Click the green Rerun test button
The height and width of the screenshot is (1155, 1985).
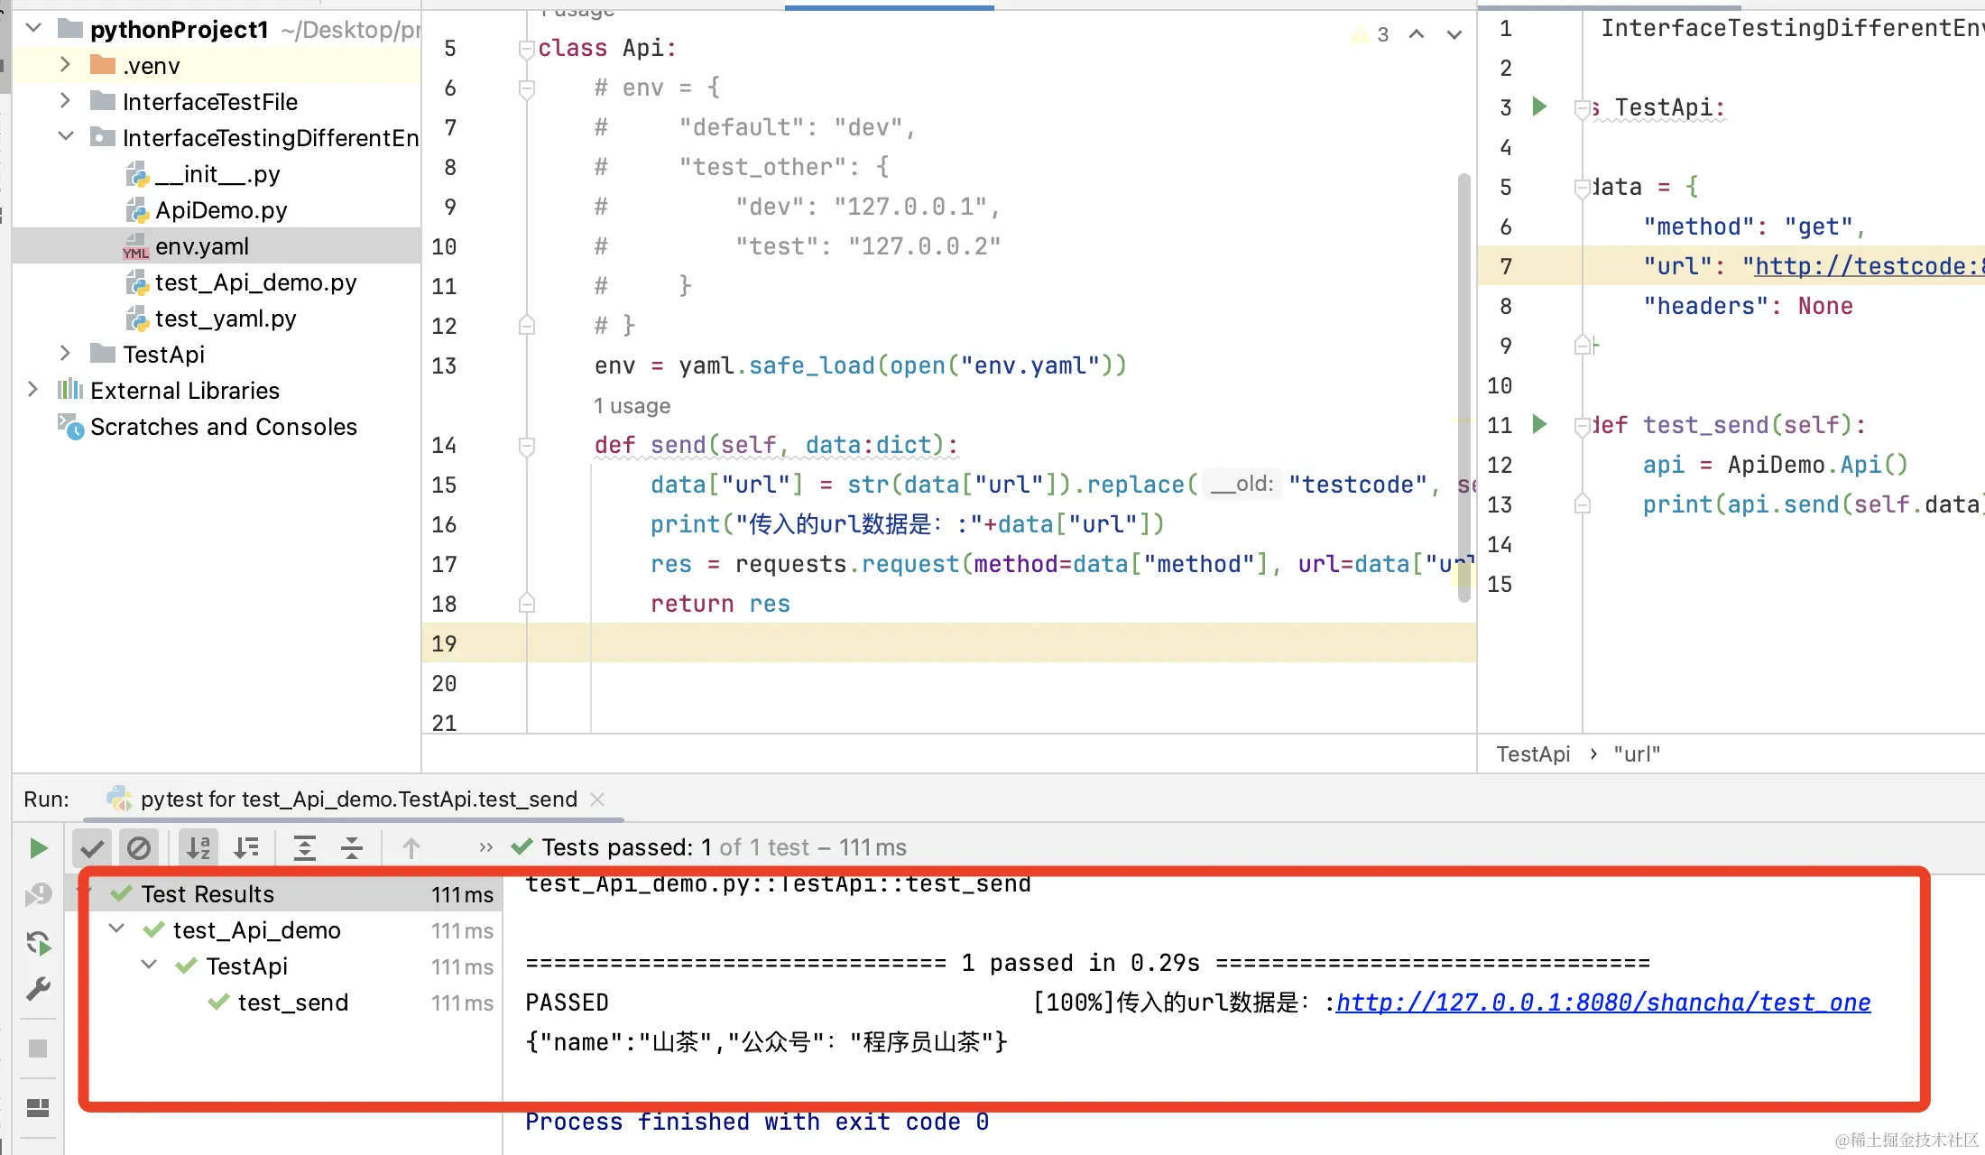pos(38,848)
